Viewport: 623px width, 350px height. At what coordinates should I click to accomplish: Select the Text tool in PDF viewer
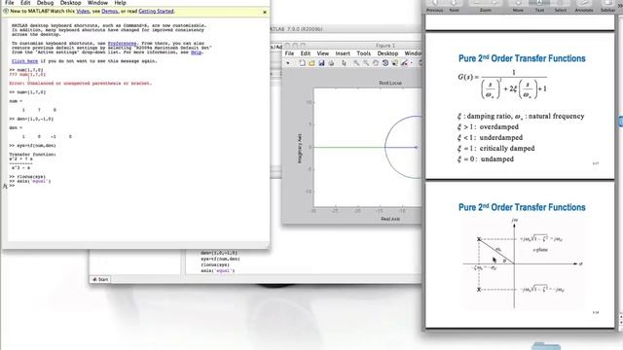[539, 6]
